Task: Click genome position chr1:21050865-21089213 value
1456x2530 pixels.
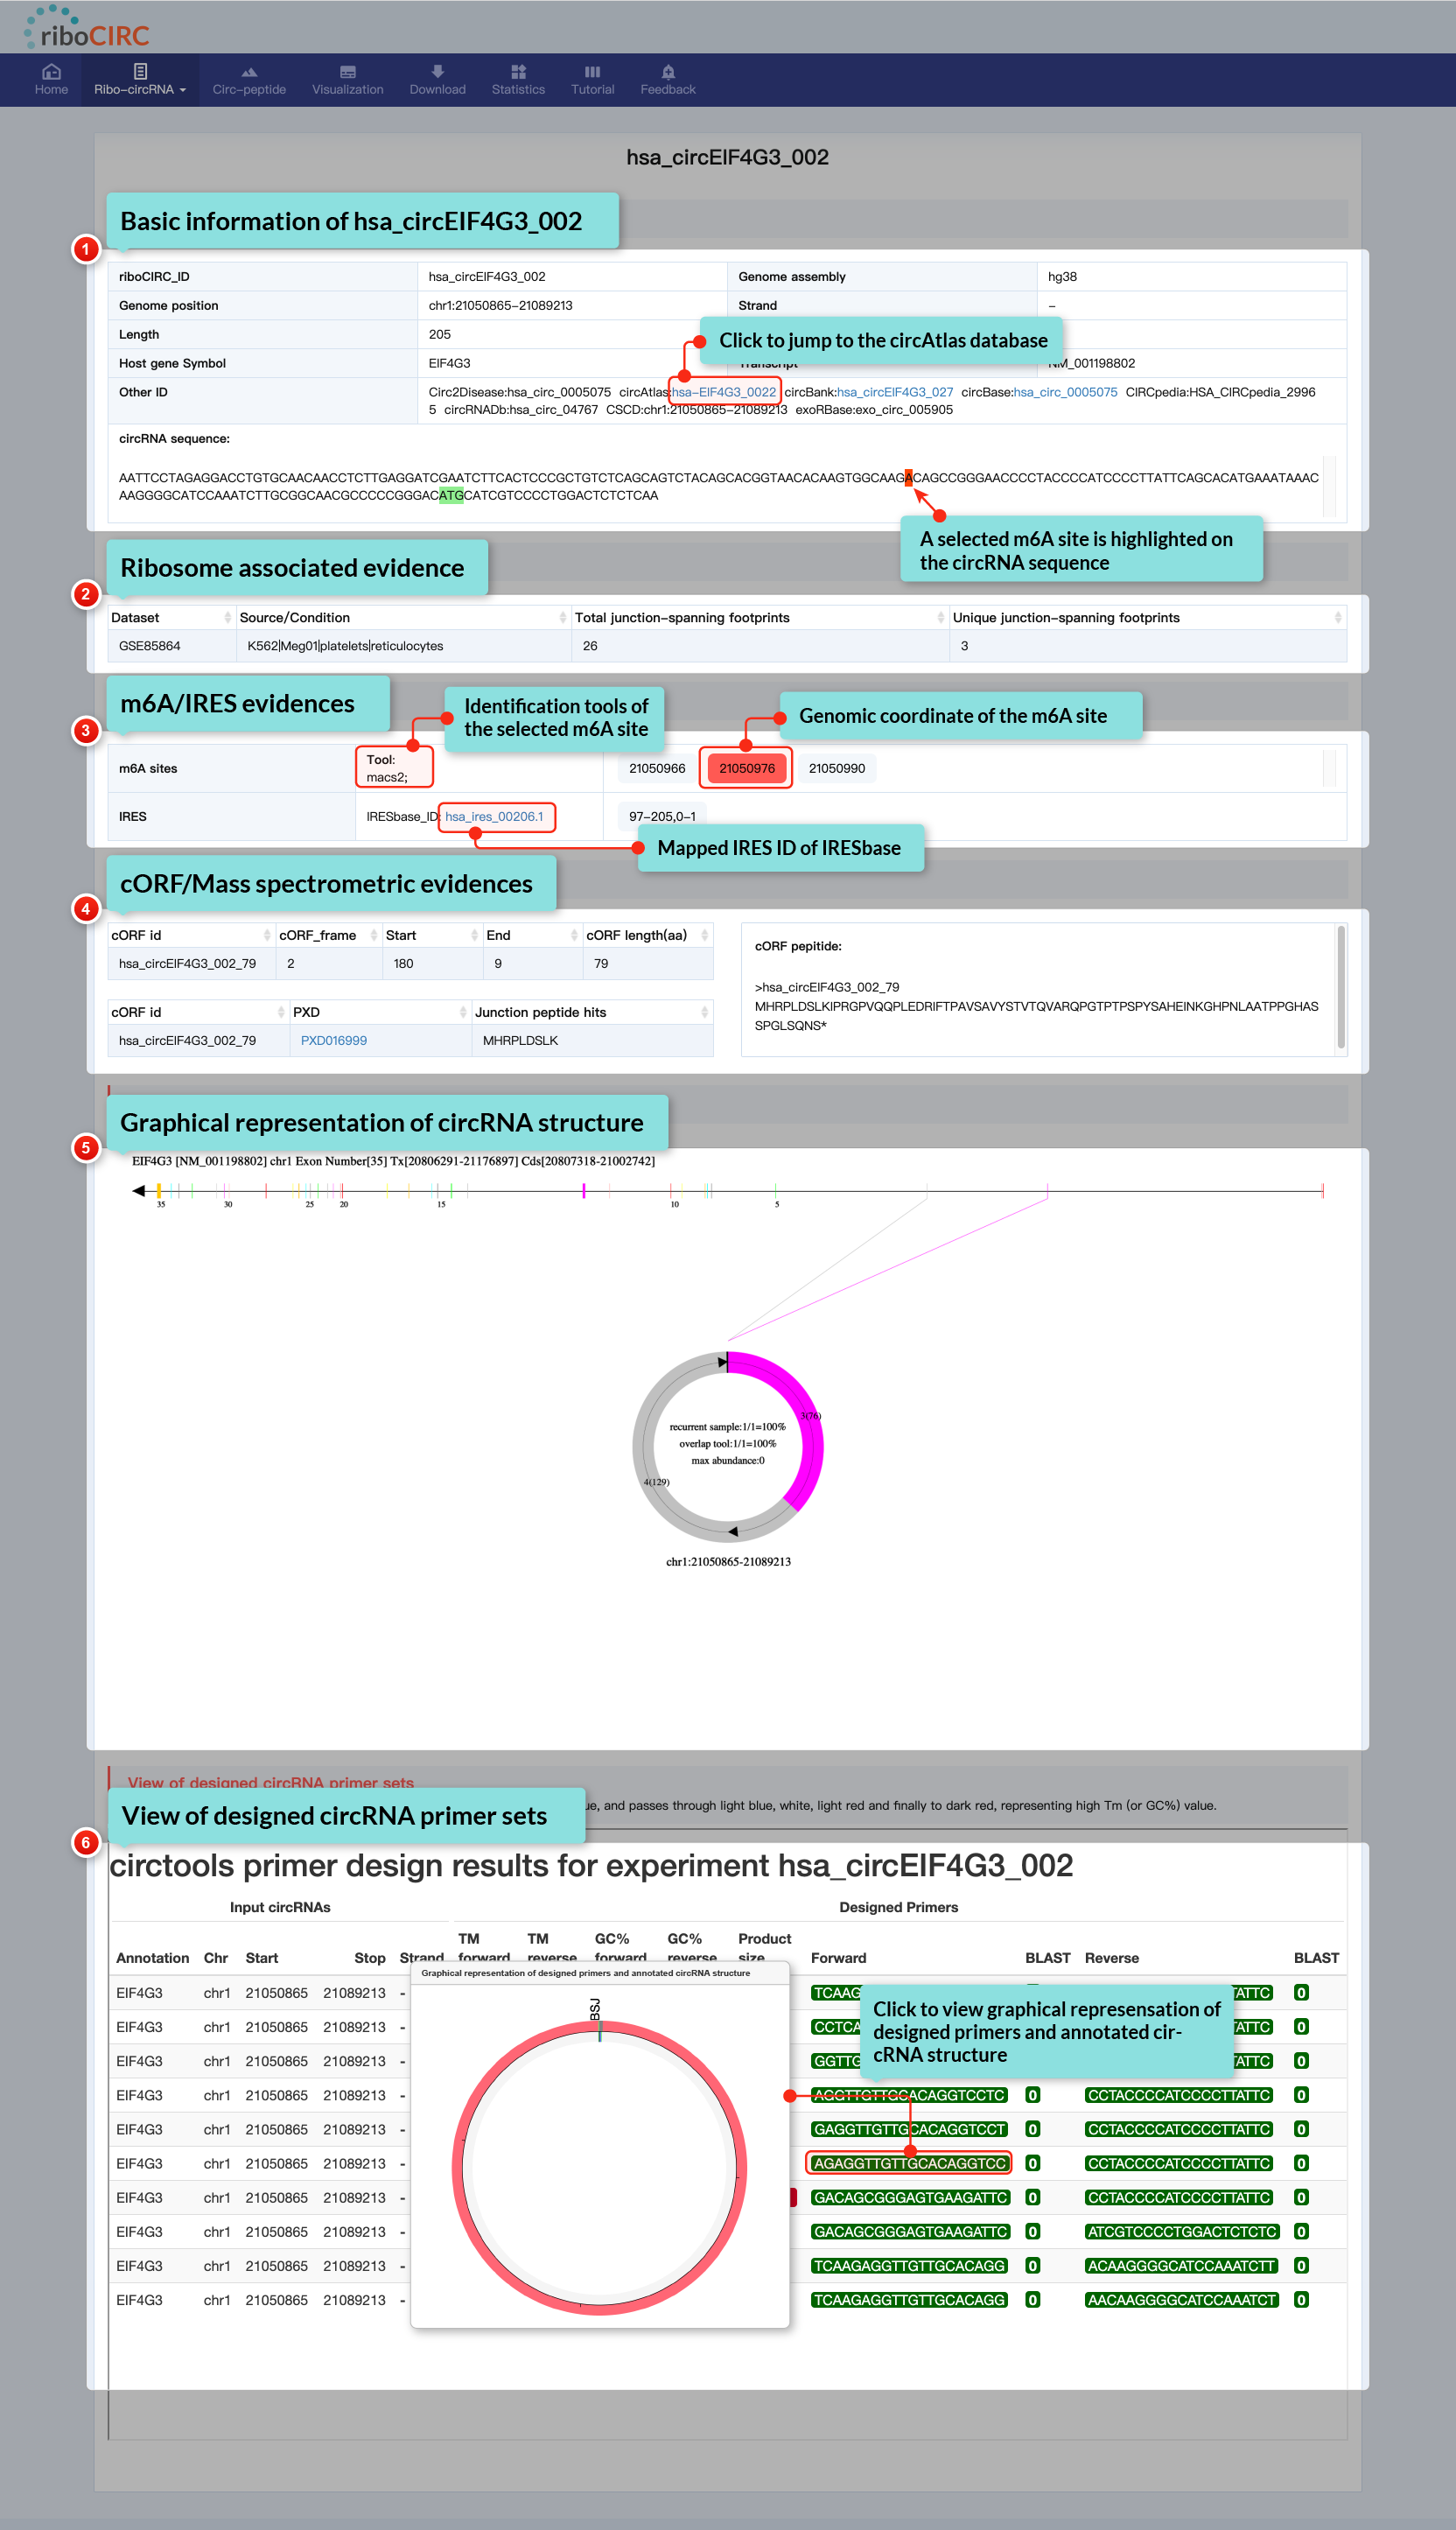Action: 500,305
